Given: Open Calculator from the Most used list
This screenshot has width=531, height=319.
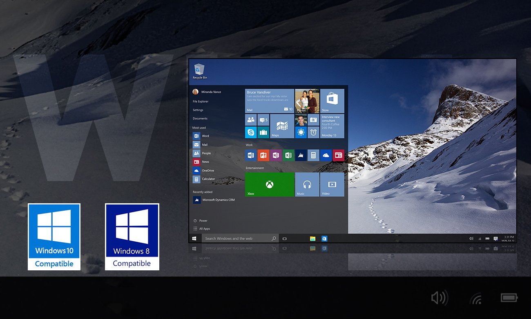Looking at the screenshot, I should (x=204, y=179).
